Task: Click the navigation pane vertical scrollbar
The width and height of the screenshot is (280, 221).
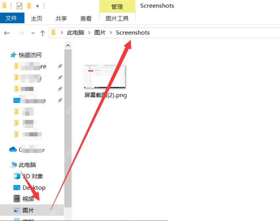Action: click(68, 128)
